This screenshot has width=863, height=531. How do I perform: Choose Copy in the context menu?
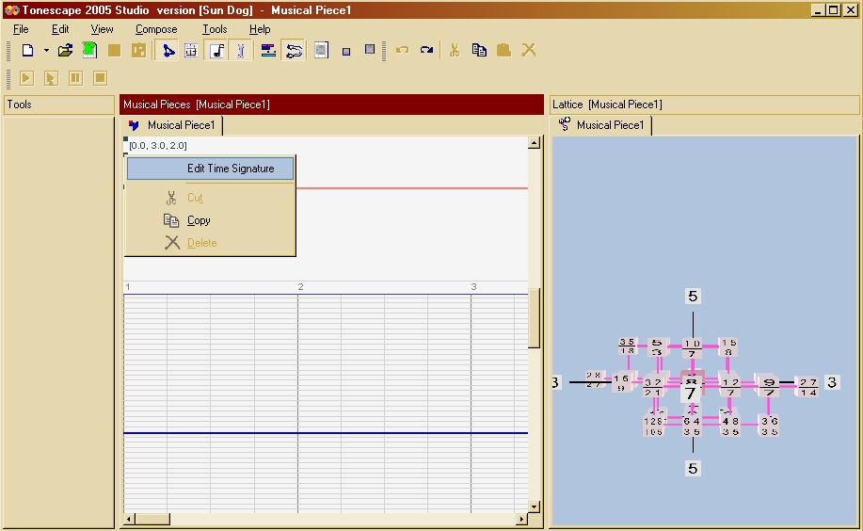click(210, 220)
